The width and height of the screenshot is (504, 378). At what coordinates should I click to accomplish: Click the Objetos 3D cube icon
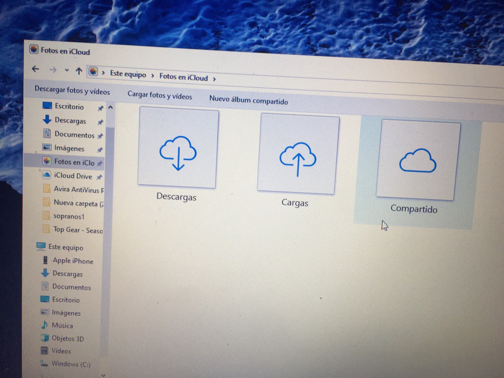[x=44, y=338]
